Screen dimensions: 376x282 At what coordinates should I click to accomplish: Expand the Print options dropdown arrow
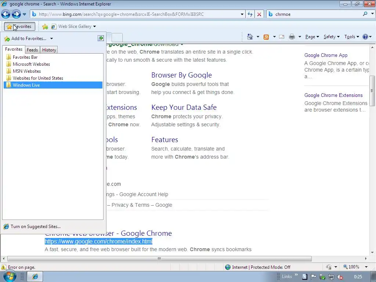coord(300,37)
